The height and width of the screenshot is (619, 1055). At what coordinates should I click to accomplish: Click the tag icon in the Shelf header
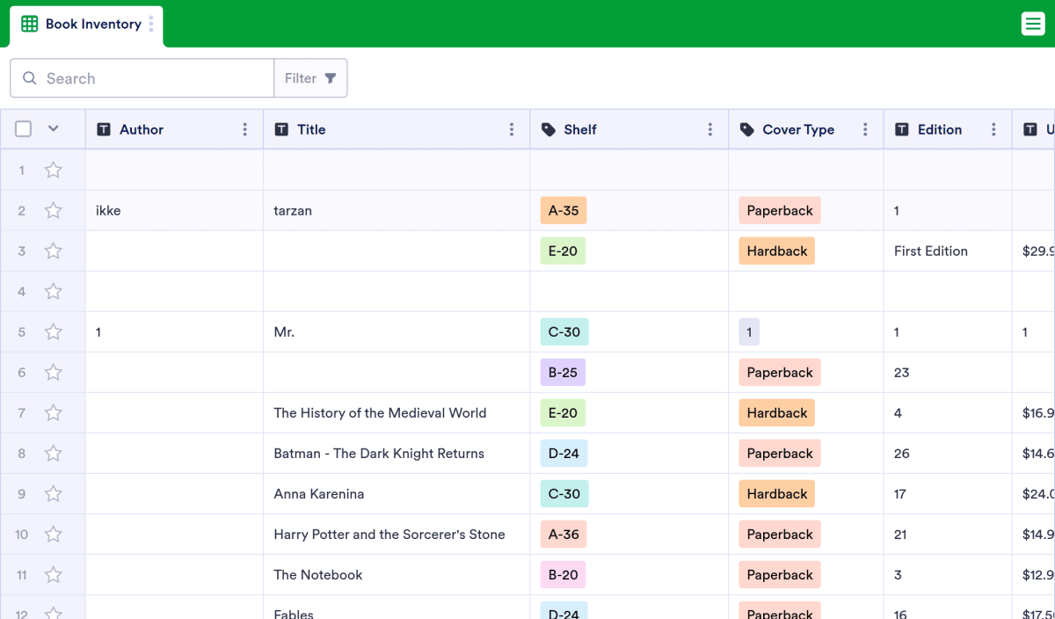[549, 129]
